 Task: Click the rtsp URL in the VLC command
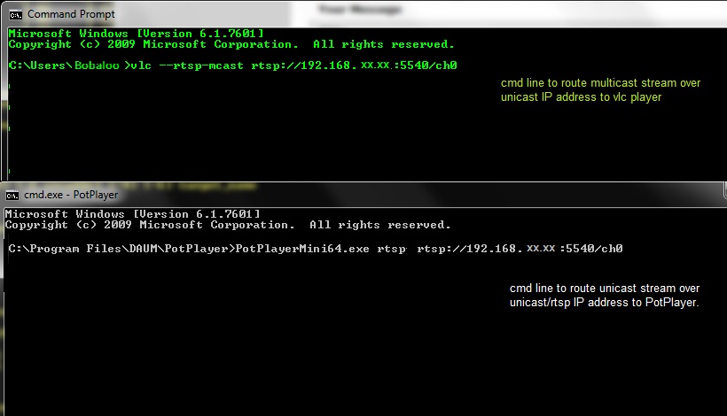click(355, 65)
